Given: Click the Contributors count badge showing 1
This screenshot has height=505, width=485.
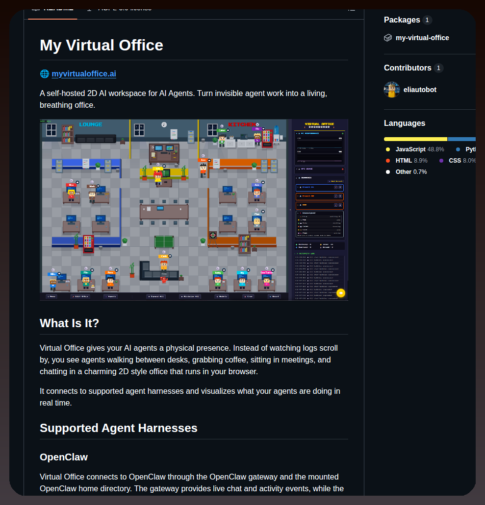Looking at the screenshot, I should click(438, 68).
